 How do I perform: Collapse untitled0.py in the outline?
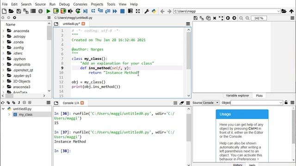[x=3, y=109]
